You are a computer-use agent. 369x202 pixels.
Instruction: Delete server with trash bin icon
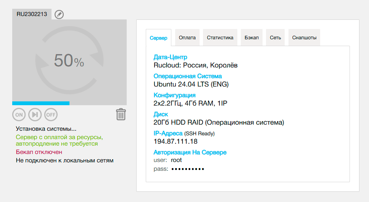(x=121, y=114)
